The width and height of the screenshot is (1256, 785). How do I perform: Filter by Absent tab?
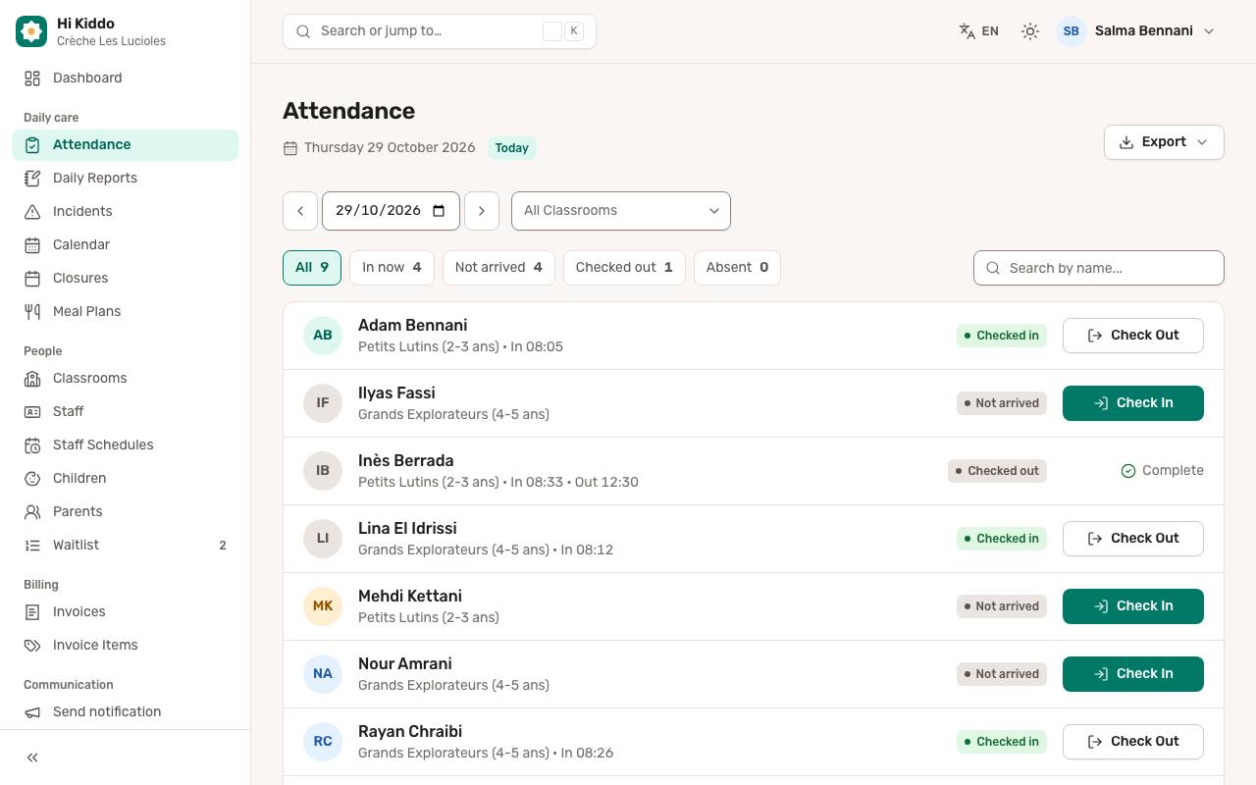tap(737, 268)
